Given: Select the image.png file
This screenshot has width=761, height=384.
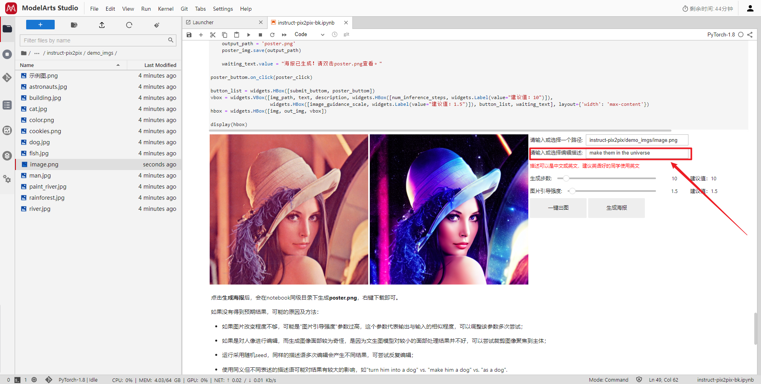Looking at the screenshot, I should [x=98, y=164].
